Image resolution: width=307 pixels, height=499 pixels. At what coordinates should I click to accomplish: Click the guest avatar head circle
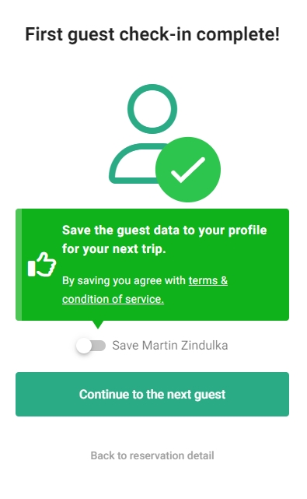pos(152,109)
